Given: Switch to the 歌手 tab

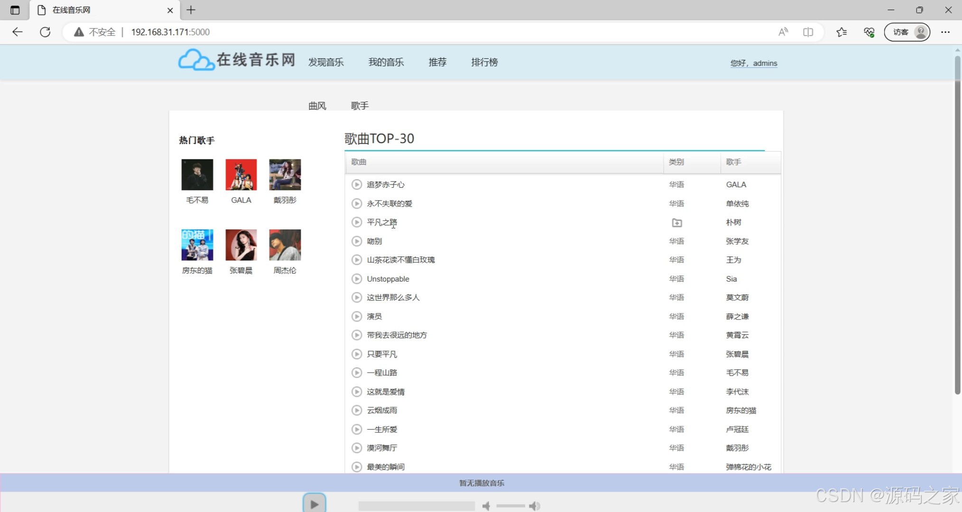Looking at the screenshot, I should point(359,106).
